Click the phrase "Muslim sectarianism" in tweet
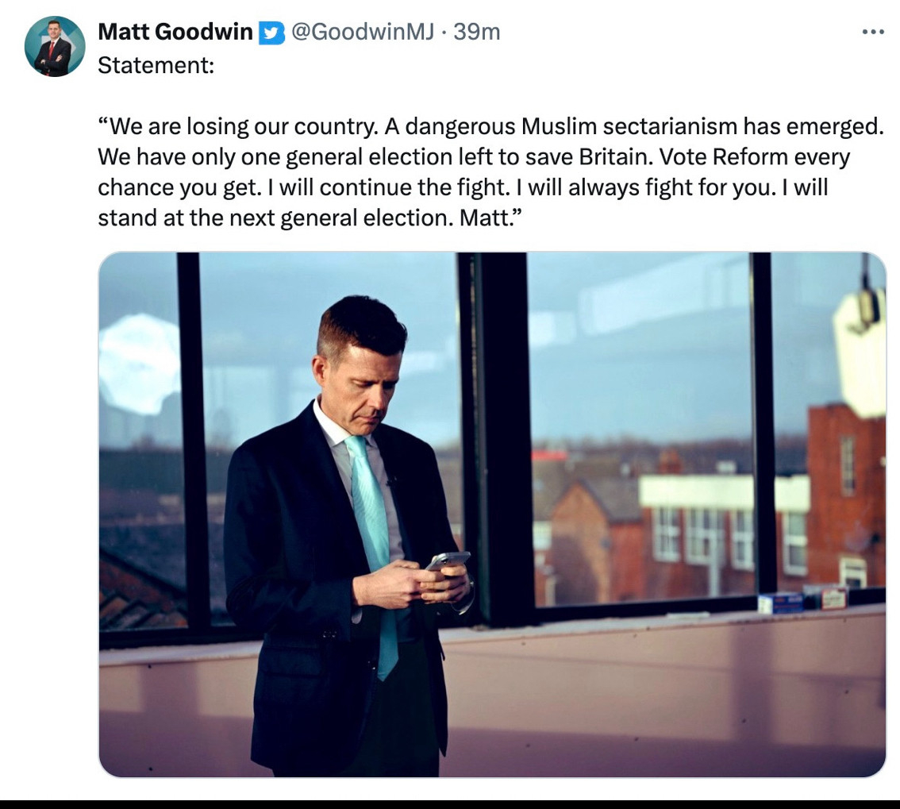 coord(627,126)
